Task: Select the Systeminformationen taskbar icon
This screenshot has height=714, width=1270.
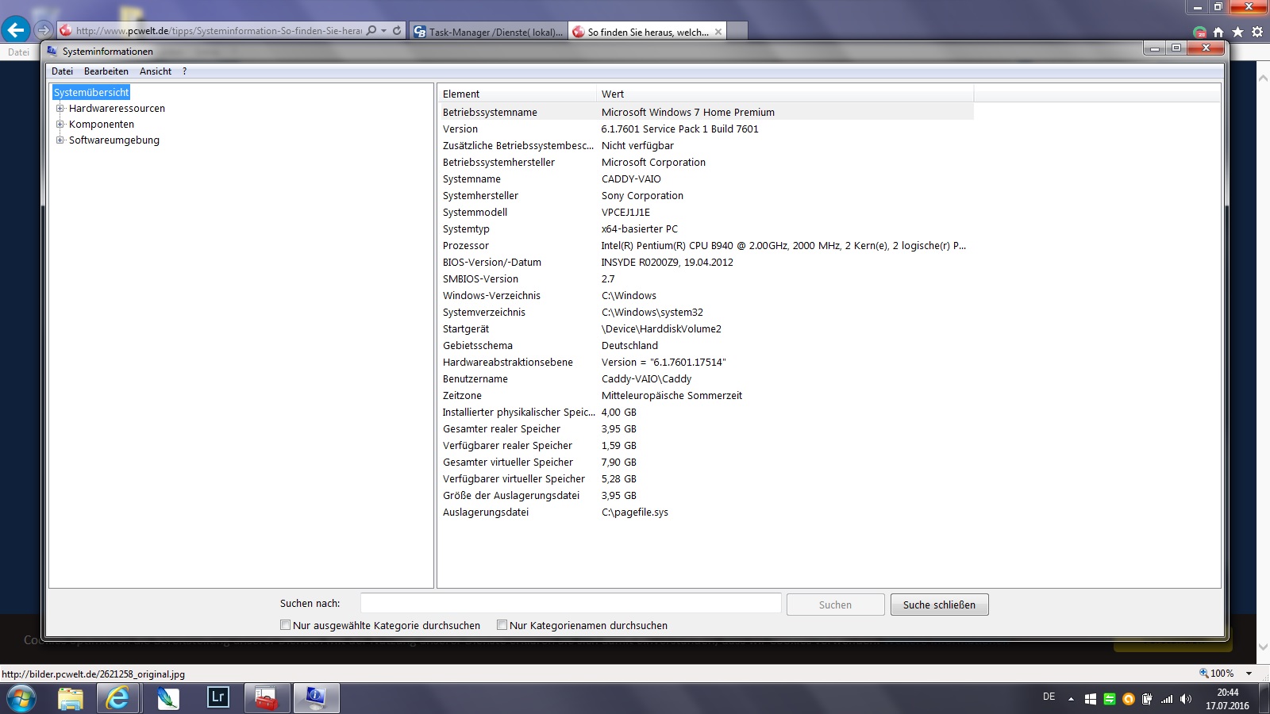Action: click(x=316, y=699)
